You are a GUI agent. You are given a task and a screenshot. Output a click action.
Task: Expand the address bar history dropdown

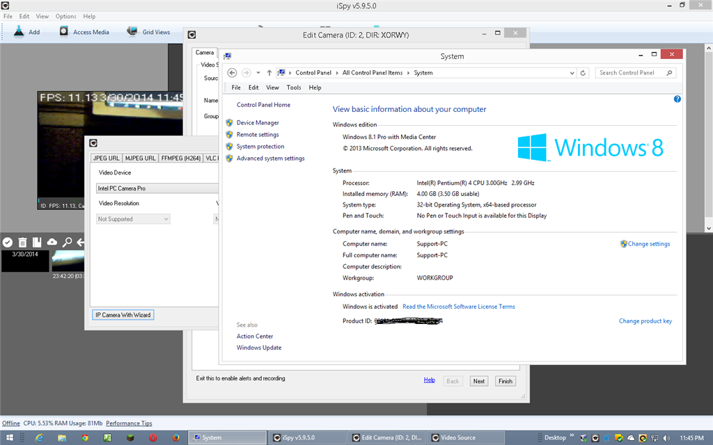click(572, 72)
